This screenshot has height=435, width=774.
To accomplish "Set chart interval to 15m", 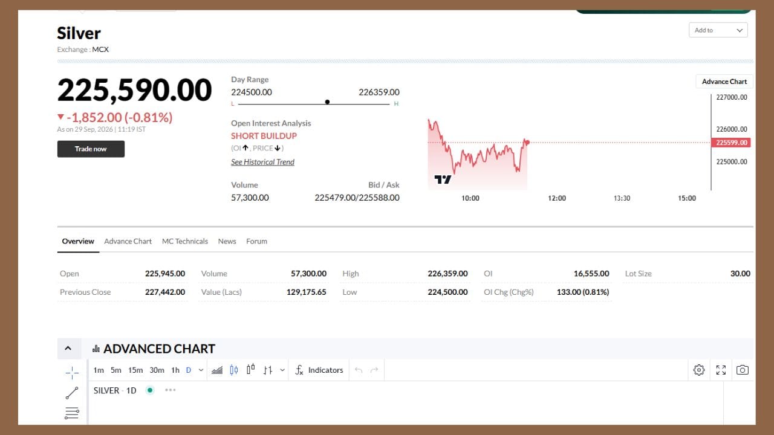I will pos(135,370).
